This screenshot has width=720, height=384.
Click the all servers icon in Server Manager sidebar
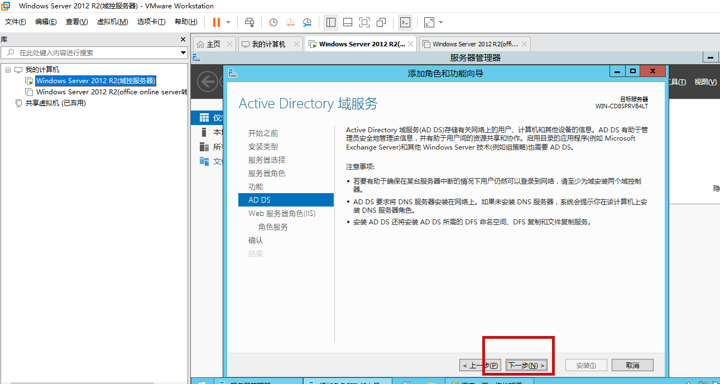(204, 147)
